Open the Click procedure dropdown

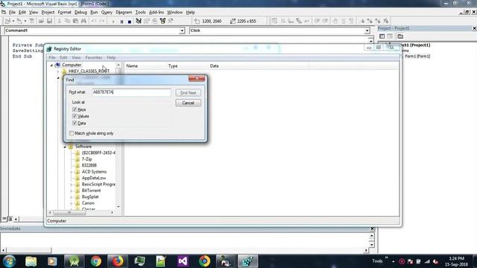click(x=367, y=31)
